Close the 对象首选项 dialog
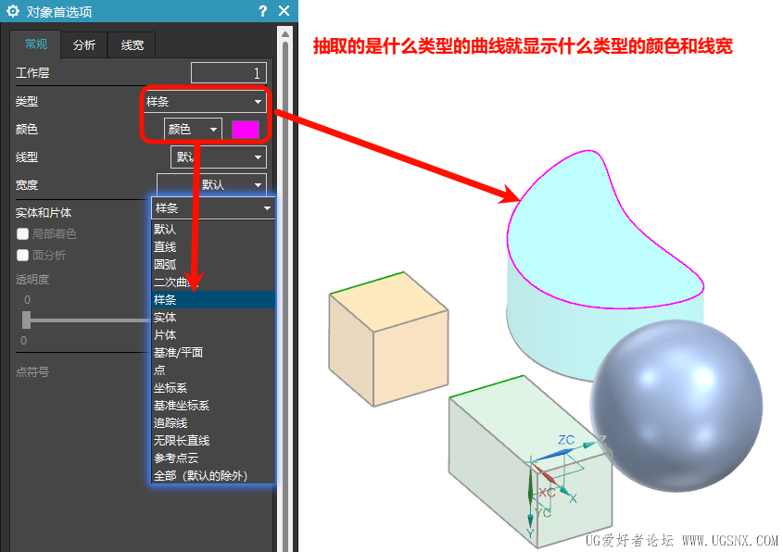The image size is (783, 552). click(x=284, y=12)
